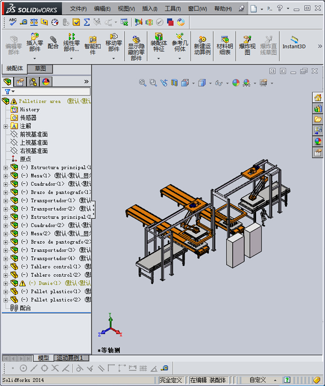Open the Measure tool
Image resolution: width=325 pixels, height=386 pixels.
(23, 22)
